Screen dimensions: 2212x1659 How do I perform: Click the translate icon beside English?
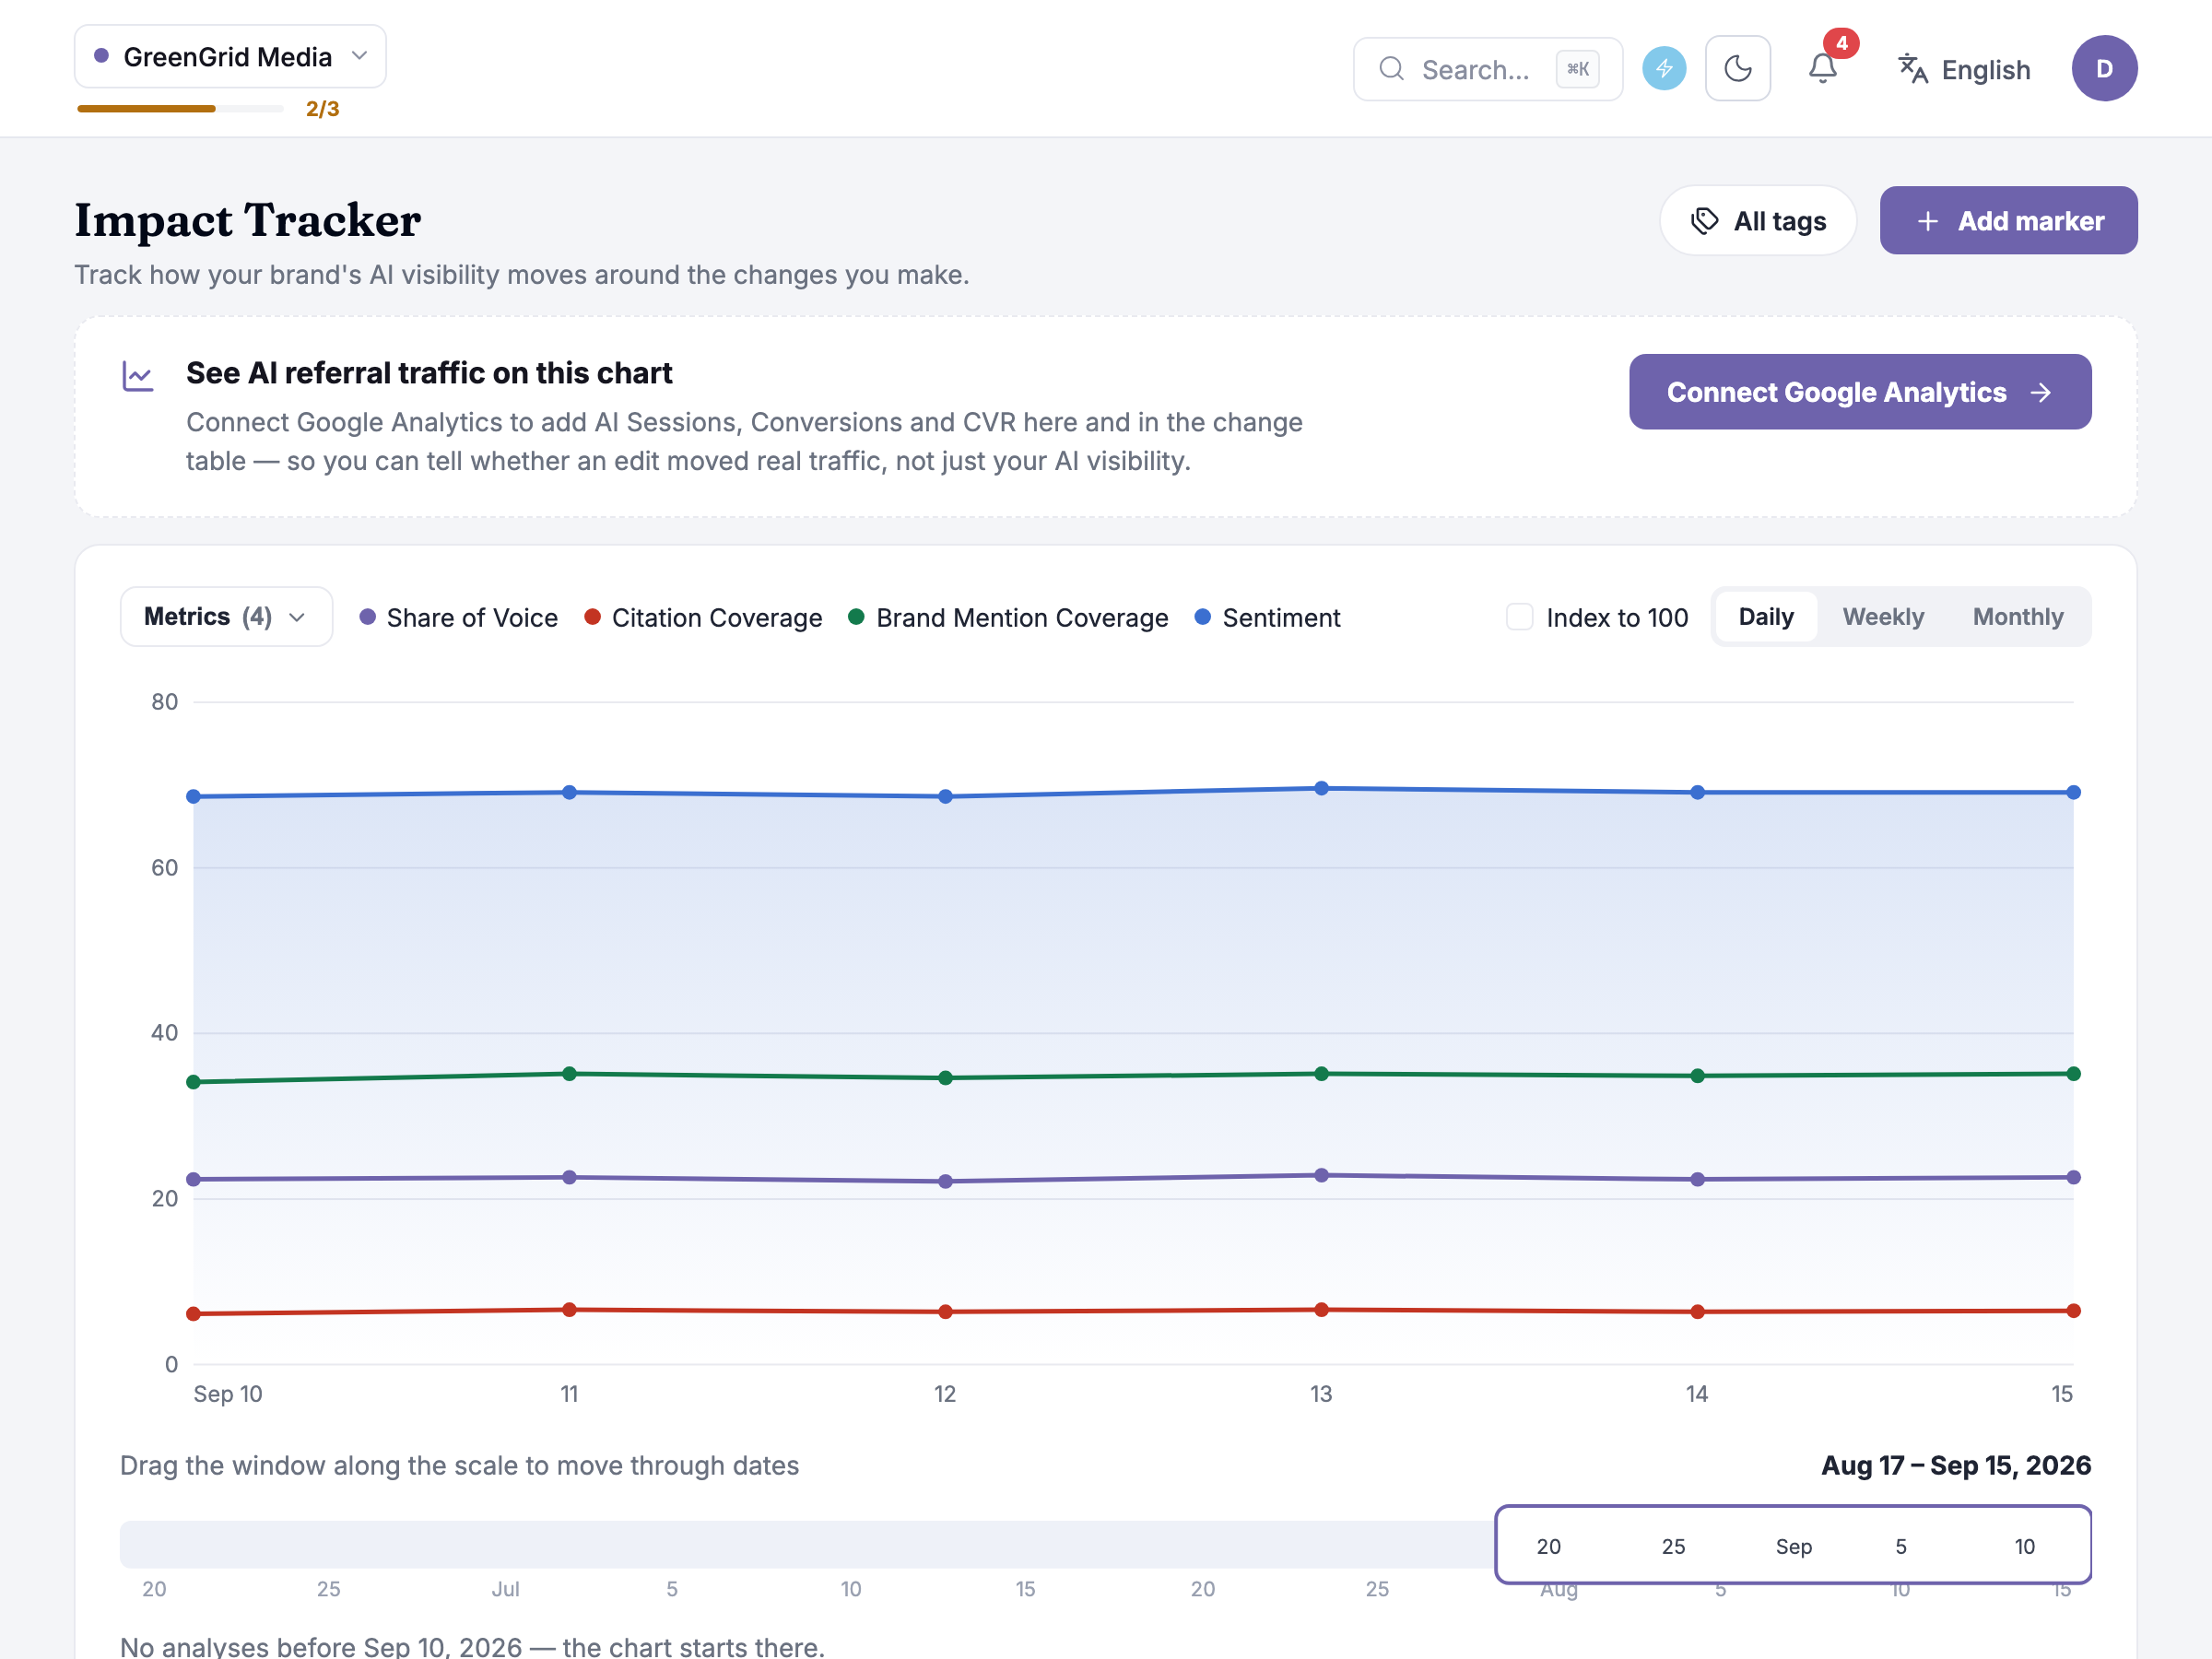[x=1912, y=69]
